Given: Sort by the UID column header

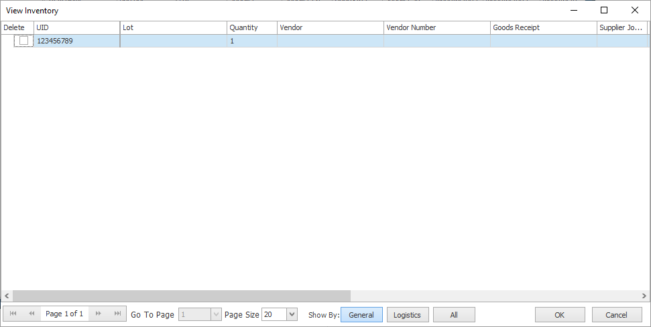Looking at the screenshot, I should coord(76,27).
